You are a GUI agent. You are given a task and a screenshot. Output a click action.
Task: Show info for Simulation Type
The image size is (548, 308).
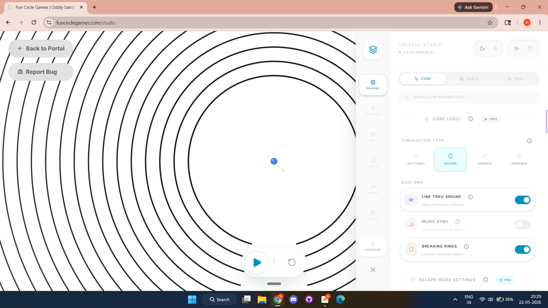(529, 141)
